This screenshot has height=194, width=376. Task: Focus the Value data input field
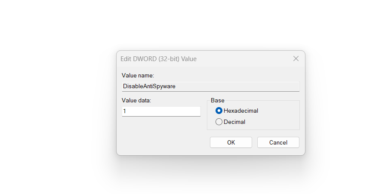coord(161,111)
